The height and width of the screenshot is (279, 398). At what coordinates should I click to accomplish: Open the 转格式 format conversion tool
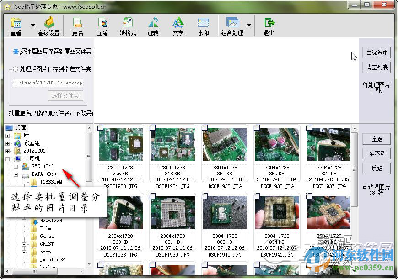point(128,25)
